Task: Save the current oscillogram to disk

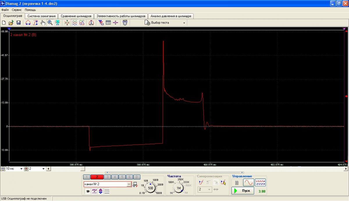Action: coord(18,23)
